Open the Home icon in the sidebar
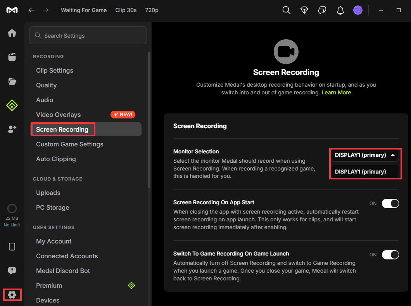The height and width of the screenshot is (306, 411). pos(12,33)
